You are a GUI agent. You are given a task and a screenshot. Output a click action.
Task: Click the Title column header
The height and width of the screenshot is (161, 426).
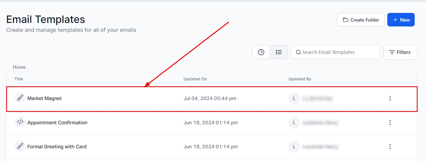(19, 79)
